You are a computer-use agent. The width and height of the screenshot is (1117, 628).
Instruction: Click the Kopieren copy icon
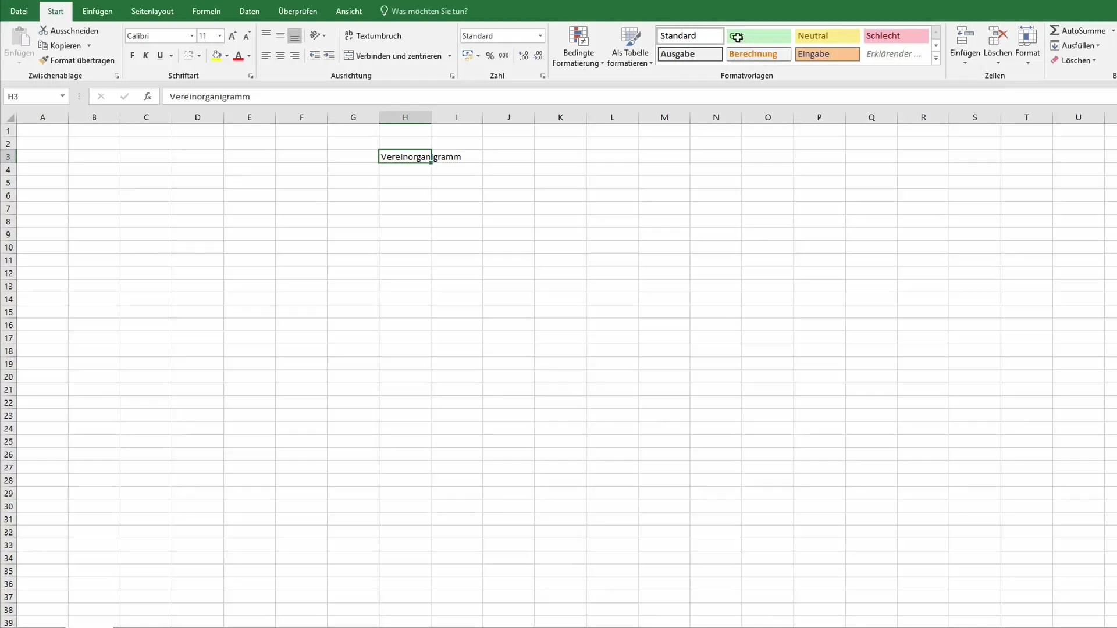pos(43,45)
